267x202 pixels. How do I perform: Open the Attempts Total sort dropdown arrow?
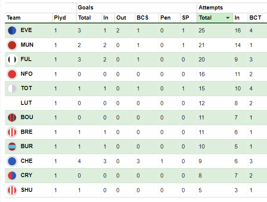(228, 18)
